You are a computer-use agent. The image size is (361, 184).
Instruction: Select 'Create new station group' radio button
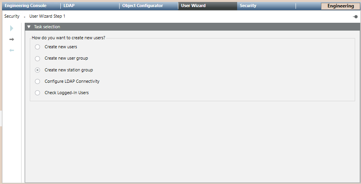pos(38,70)
